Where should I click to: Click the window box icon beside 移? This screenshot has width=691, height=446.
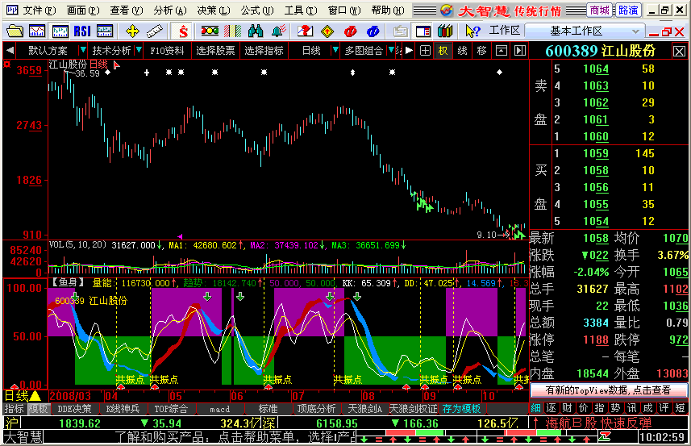(x=501, y=51)
